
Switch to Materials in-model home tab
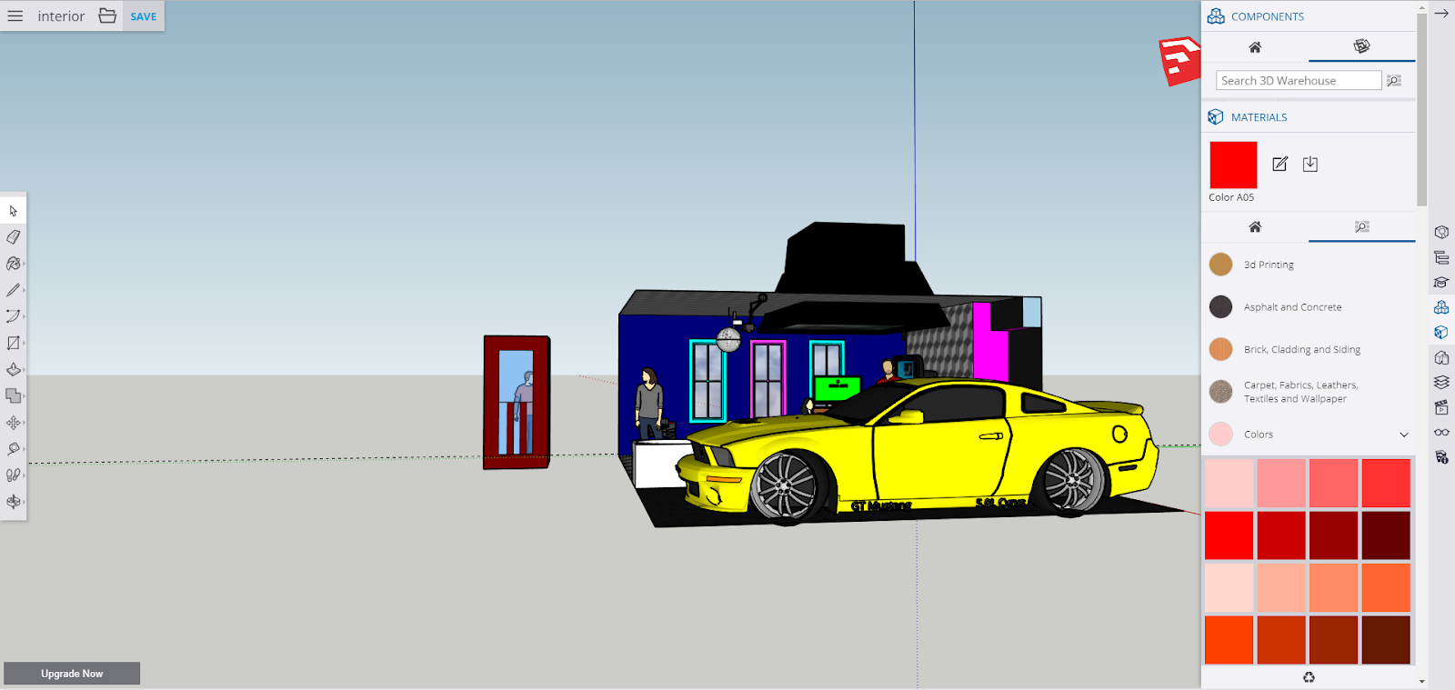1255,226
